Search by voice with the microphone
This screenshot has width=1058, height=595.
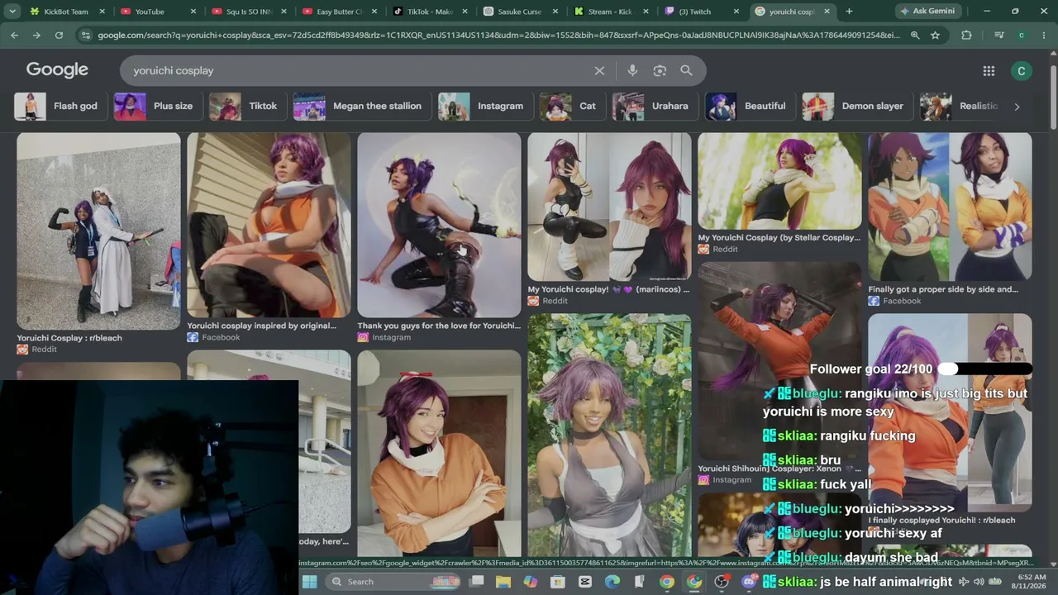[x=632, y=71]
